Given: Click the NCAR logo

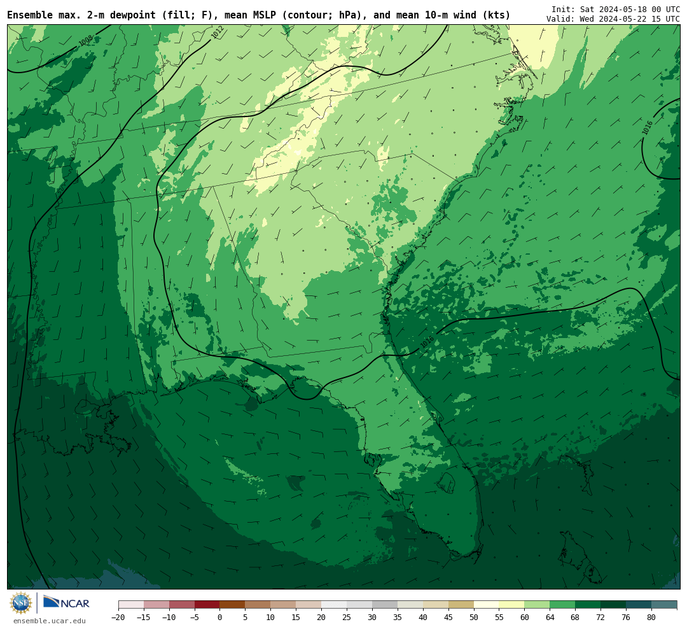Looking at the screenshot, I should click(66, 604).
